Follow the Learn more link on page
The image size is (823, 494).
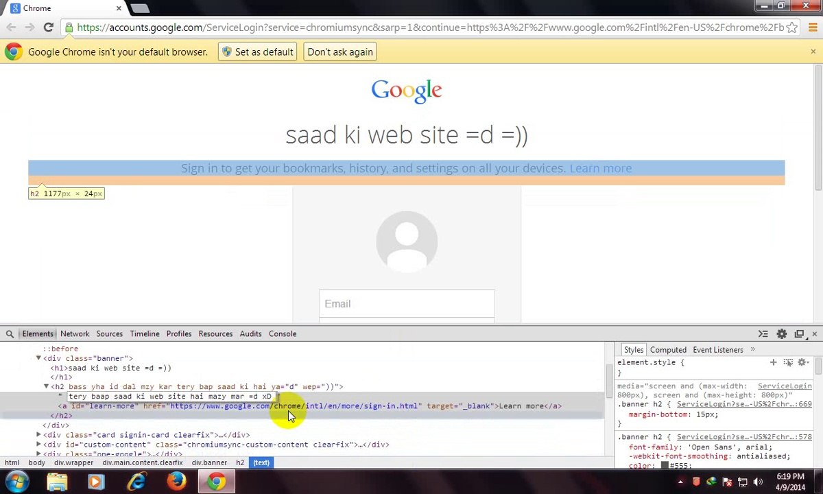pos(601,168)
